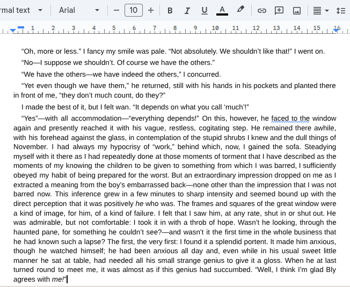Add a comment with the comment icon

coord(279,10)
